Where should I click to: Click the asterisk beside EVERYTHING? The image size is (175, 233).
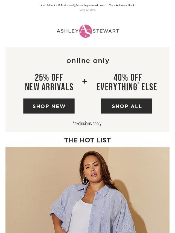coord(138,84)
